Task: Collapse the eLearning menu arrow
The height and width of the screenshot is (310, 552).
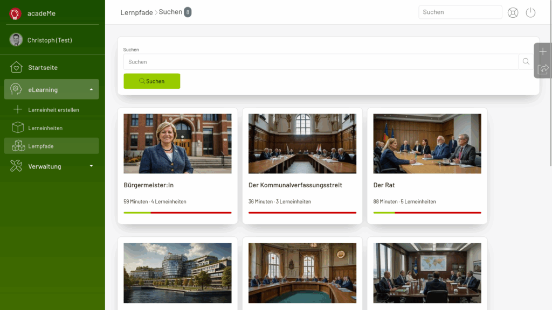Action: click(x=91, y=90)
